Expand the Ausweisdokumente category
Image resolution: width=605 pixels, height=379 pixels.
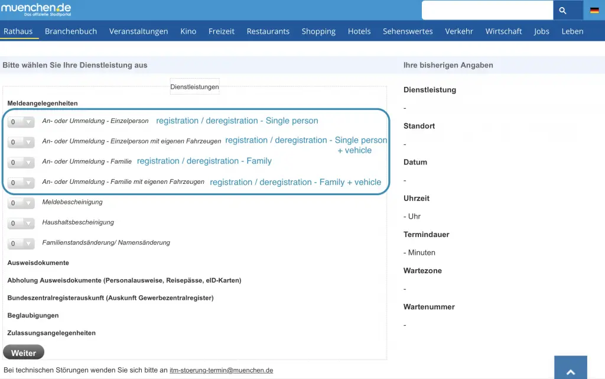point(38,263)
